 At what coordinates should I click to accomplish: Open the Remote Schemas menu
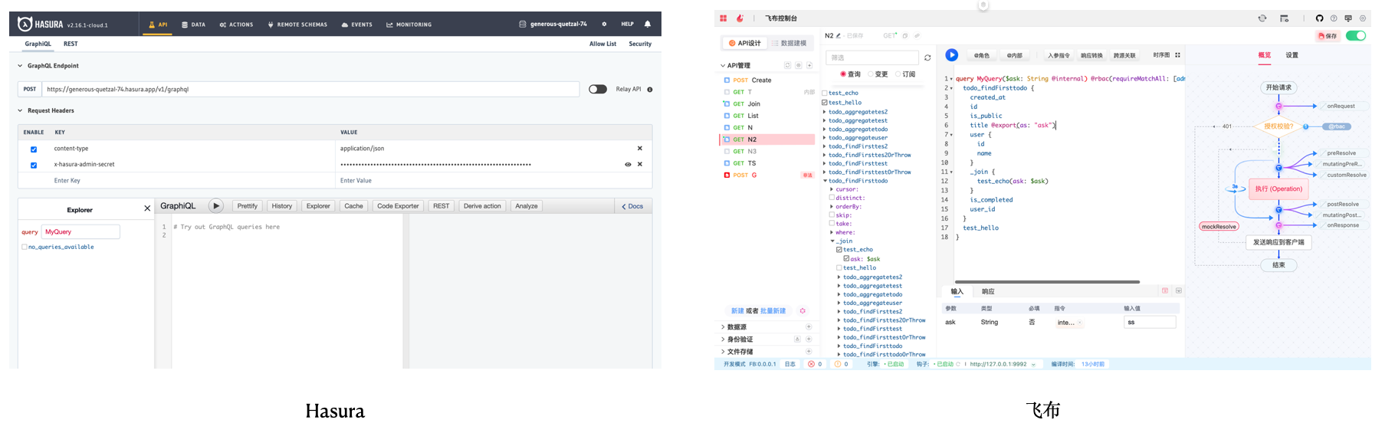pyautogui.click(x=297, y=25)
